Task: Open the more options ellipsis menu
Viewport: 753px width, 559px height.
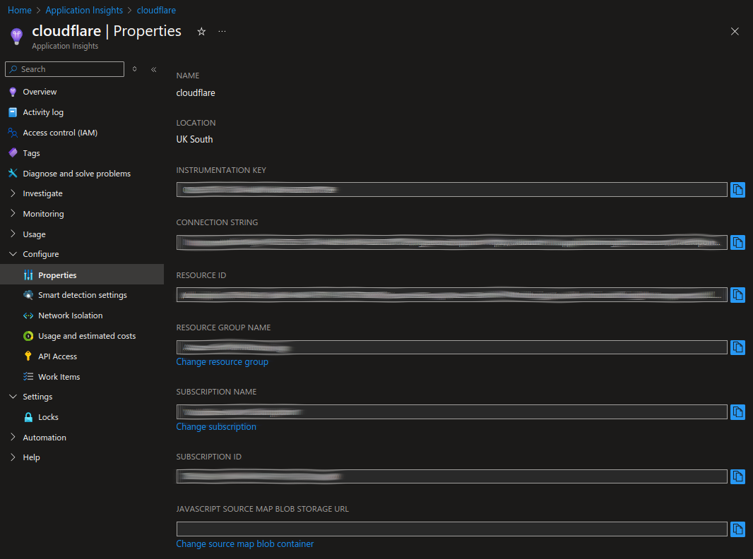Action: point(222,32)
